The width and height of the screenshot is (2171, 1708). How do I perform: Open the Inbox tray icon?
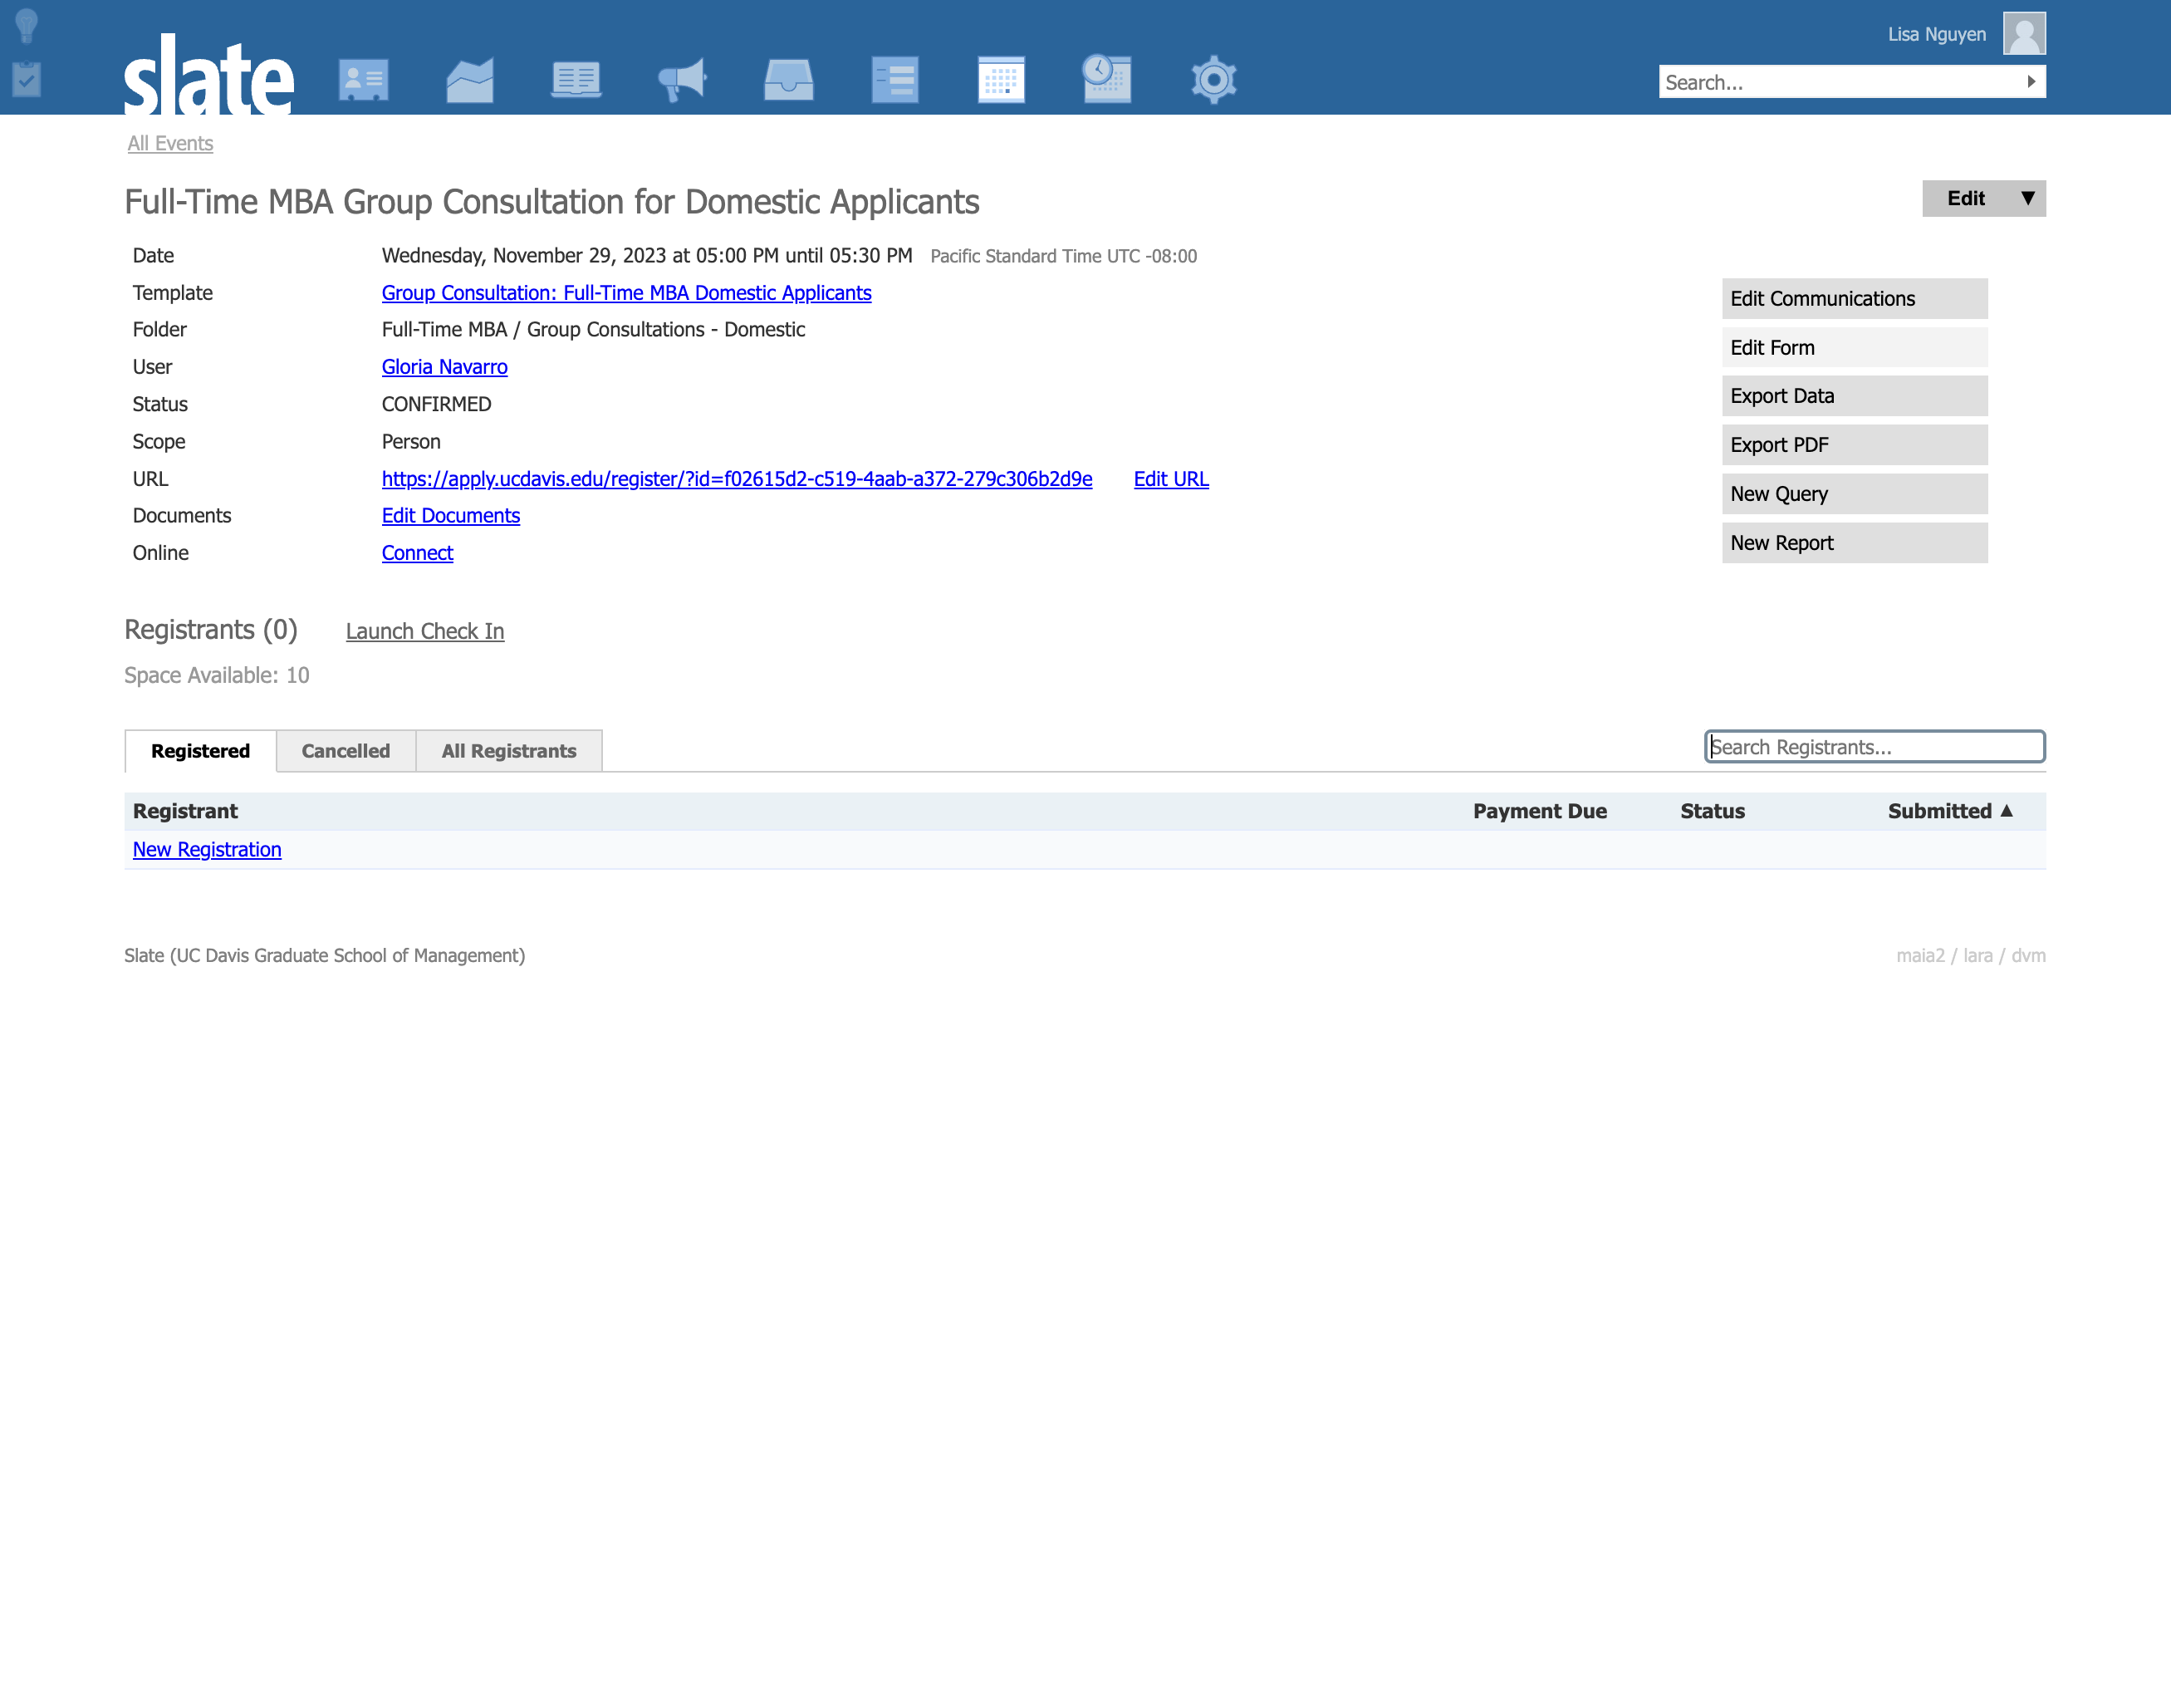pyautogui.click(x=789, y=80)
